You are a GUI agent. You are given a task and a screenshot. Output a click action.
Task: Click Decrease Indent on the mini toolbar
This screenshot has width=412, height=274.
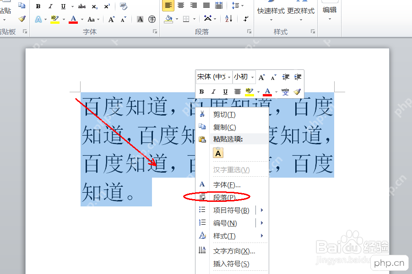click(x=286, y=77)
